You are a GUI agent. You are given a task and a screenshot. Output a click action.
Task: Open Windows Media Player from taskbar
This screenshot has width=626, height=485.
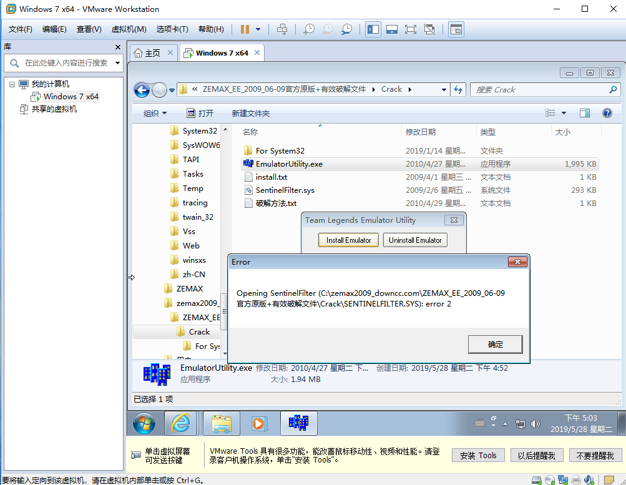click(259, 424)
